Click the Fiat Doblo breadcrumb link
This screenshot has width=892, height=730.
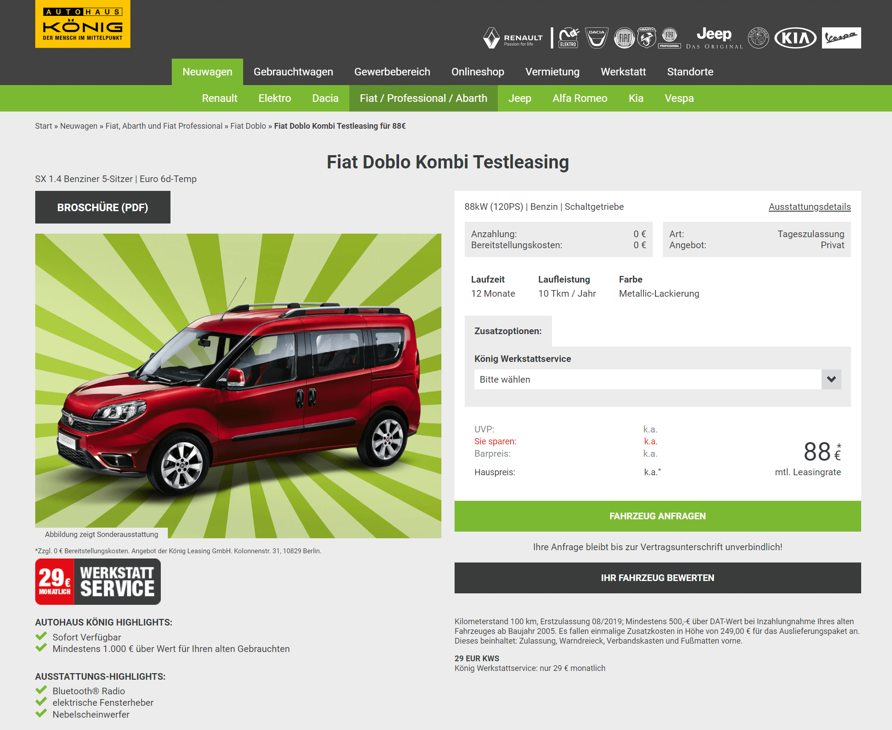[248, 126]
